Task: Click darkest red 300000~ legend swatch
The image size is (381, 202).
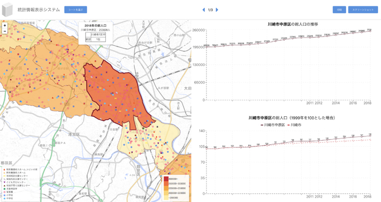Action: point(166,179)
